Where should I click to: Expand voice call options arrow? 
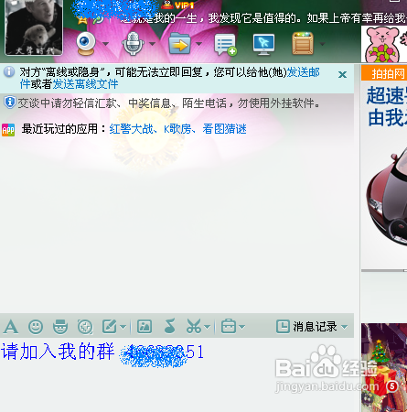152,44
